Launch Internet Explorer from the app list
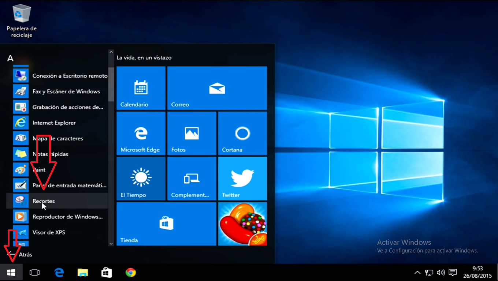The image size is (498, 281). pos(57,123)
